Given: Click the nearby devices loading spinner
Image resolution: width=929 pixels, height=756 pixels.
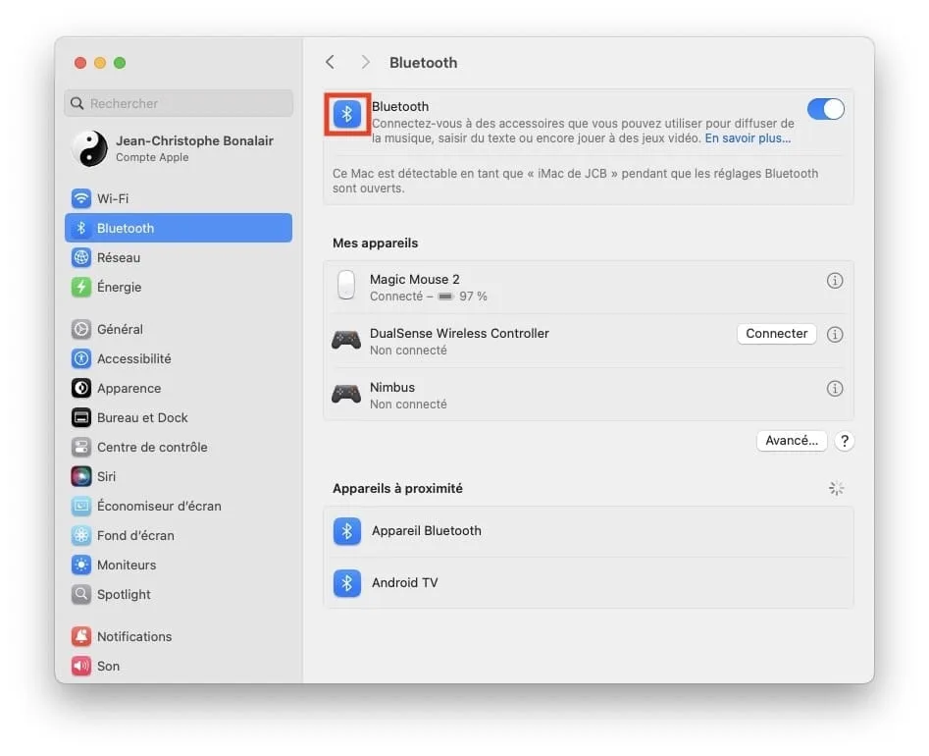Looking at the screenshot, I should [x=836, y=489].
